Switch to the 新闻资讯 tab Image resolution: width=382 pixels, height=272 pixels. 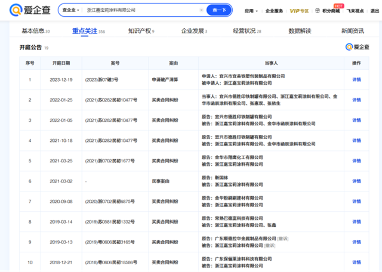tap(353, 31)
